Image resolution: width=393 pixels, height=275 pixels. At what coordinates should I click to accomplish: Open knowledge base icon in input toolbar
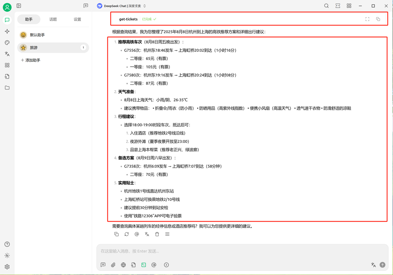[133, 265]
